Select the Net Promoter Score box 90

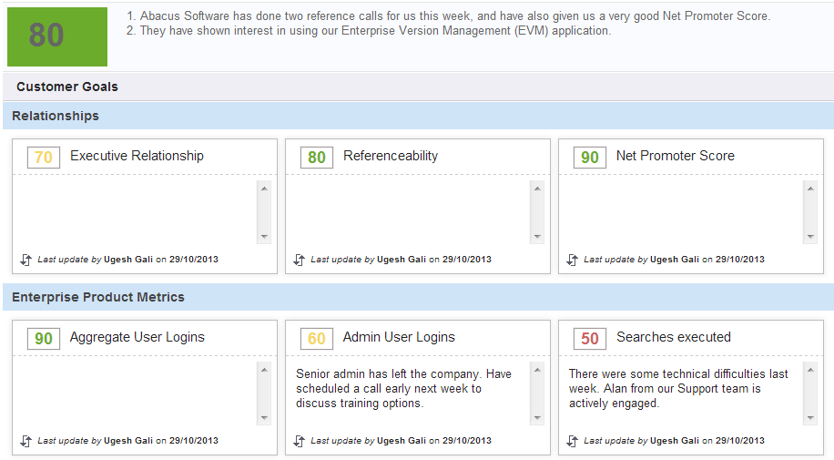point(589,158)
